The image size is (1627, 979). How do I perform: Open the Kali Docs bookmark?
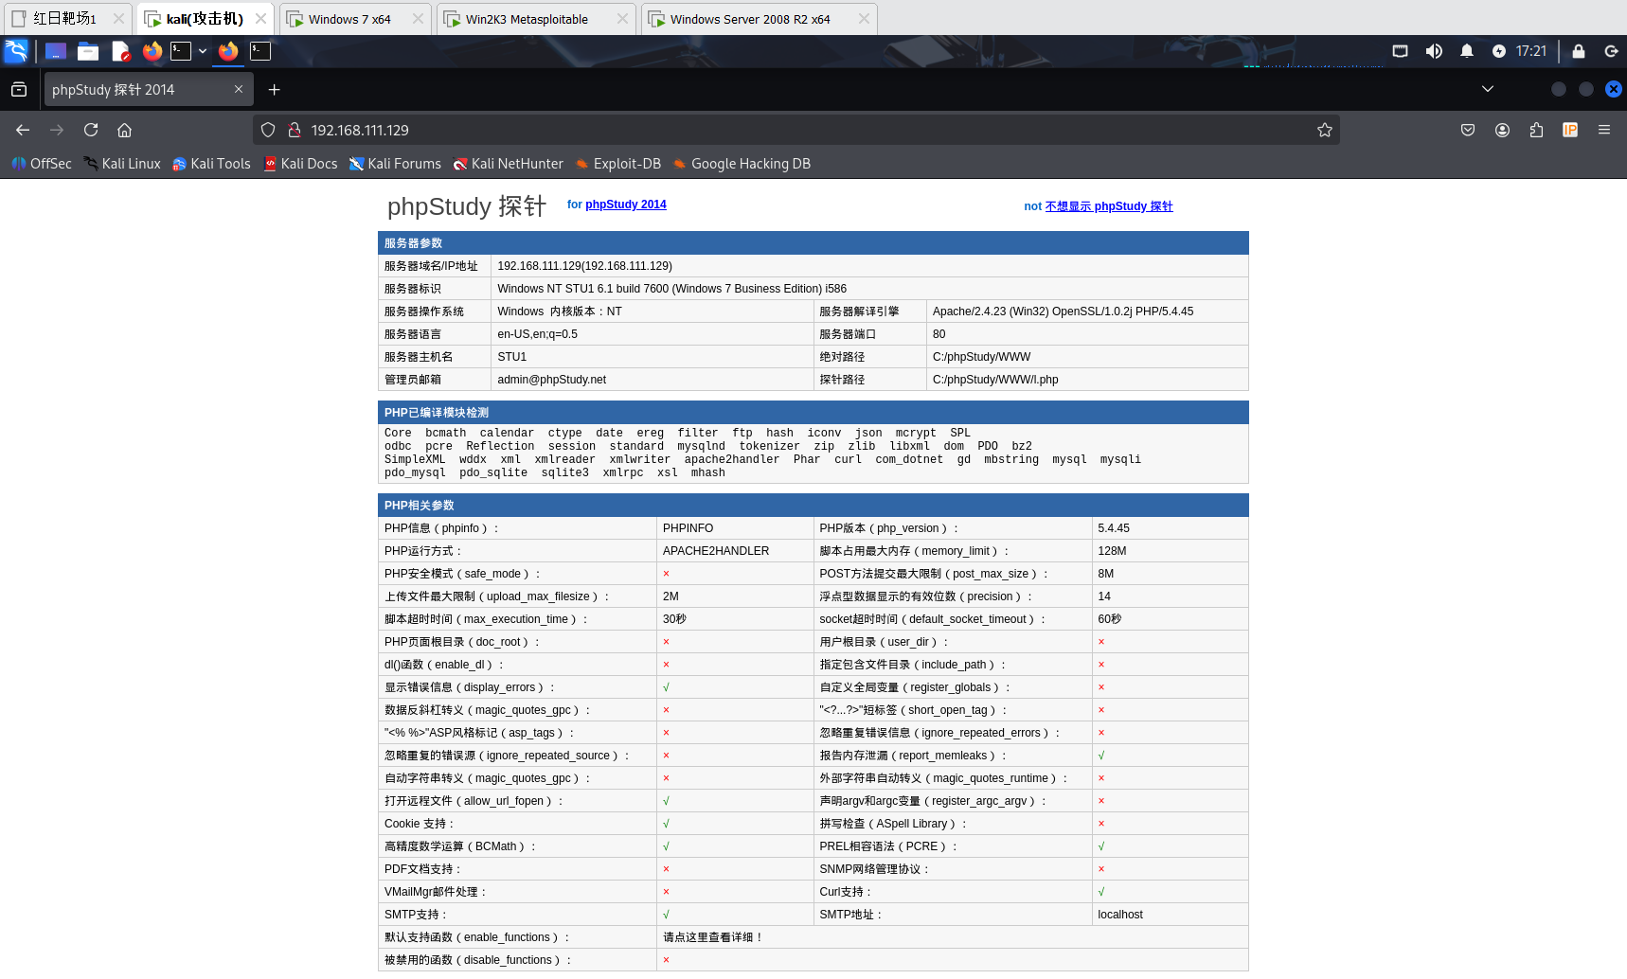300,164
